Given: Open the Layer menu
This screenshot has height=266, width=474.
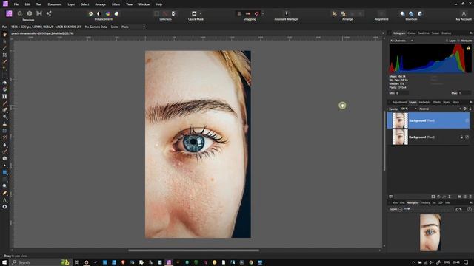Looking at the screenshot, I should coord(71,4).
